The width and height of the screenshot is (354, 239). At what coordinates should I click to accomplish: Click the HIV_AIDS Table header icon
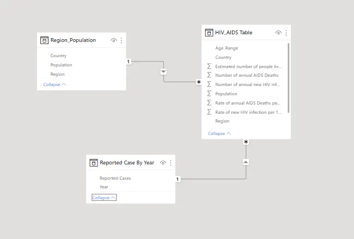[x=209, y=33]
